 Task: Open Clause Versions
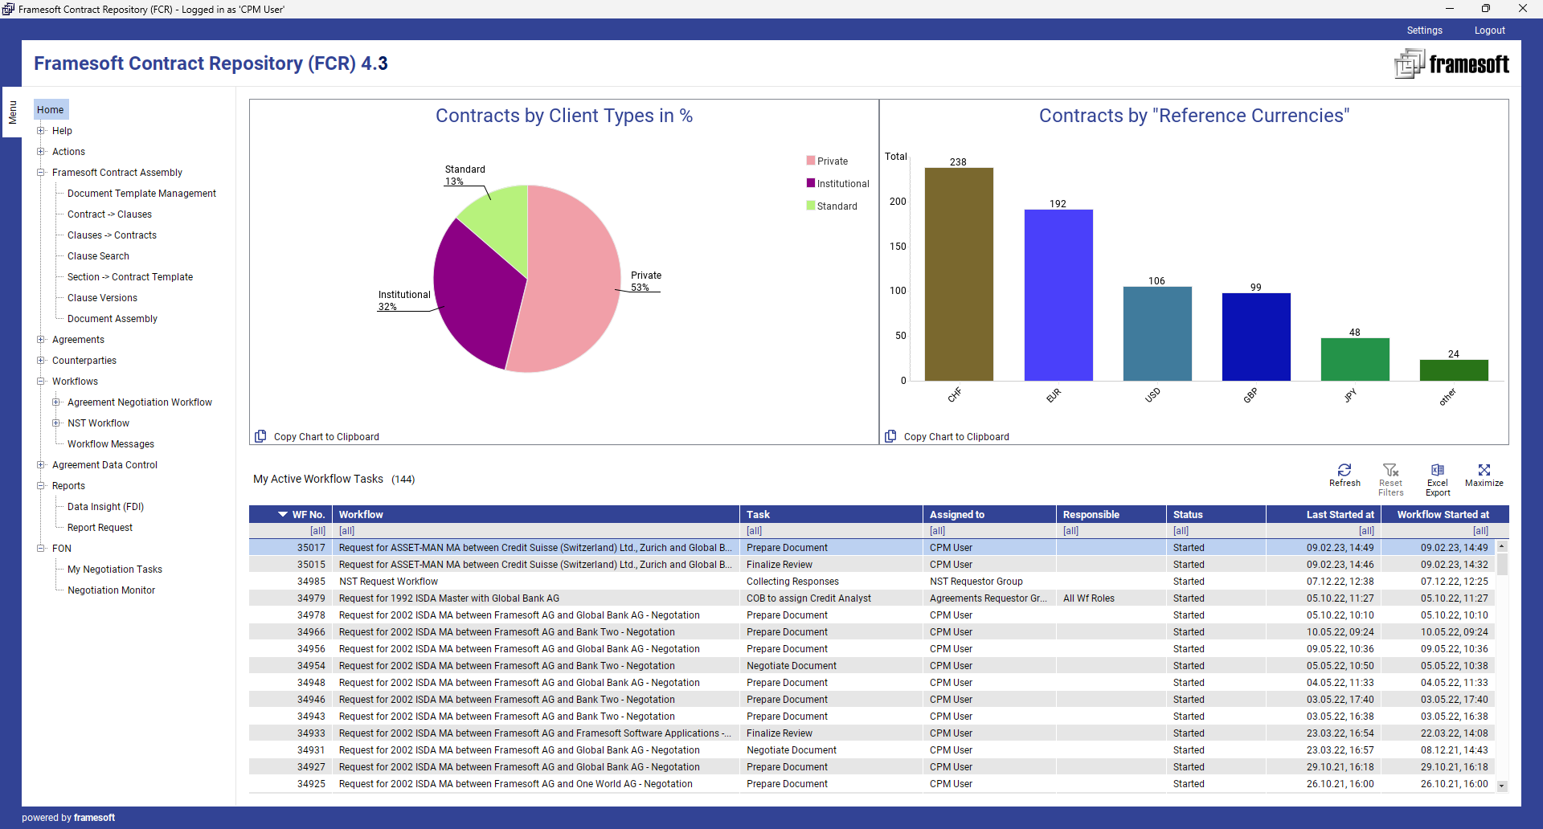coord(102,298)
